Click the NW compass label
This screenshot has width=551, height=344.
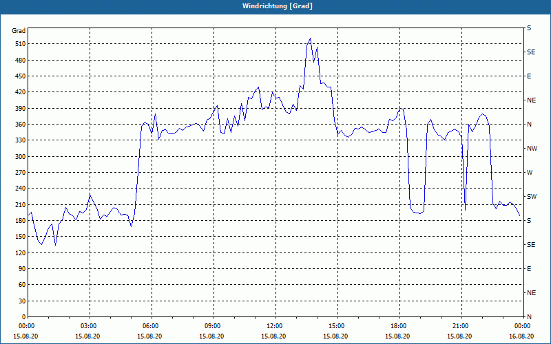coord(532,149)
